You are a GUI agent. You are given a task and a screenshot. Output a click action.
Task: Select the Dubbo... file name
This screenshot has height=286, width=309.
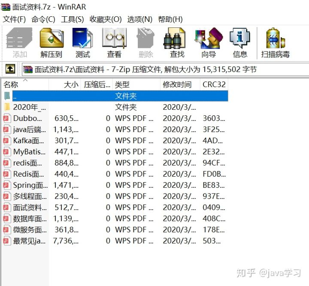(x=27, y=118)
